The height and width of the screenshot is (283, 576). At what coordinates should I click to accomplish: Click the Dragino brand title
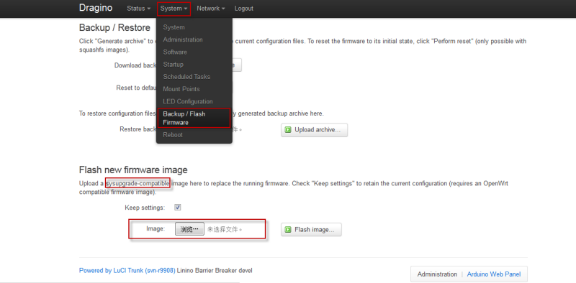(x=96, y=8)
